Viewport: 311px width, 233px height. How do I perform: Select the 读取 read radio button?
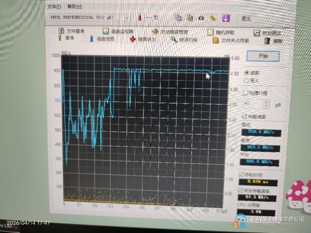click(x=247, y=73)
